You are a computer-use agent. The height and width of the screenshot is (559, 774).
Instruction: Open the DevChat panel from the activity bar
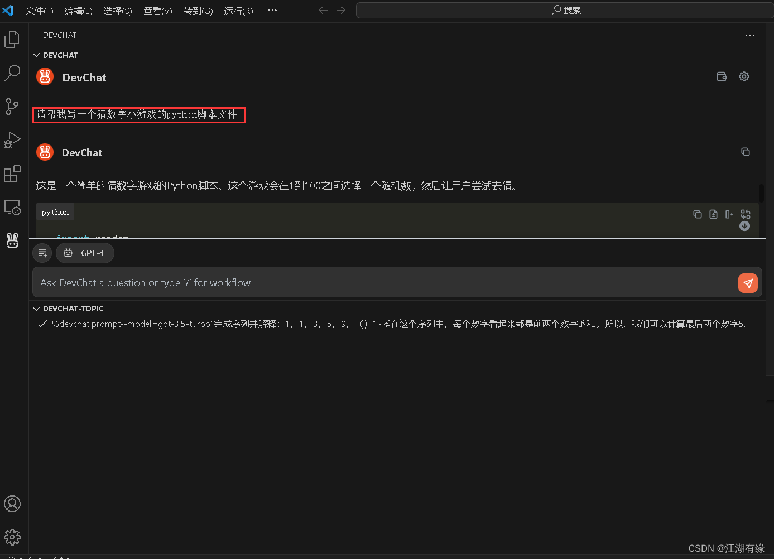coord(12,240)
